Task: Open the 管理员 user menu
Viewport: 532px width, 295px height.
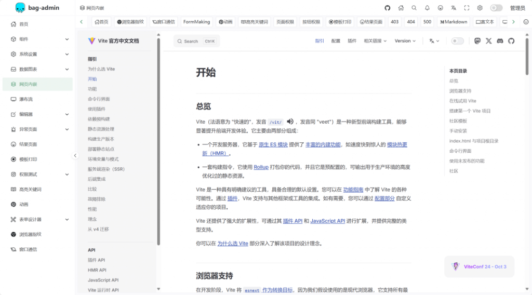Action: [518, 8]
